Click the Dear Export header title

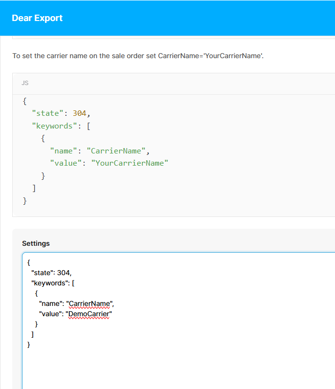click(x=37, y=18)
